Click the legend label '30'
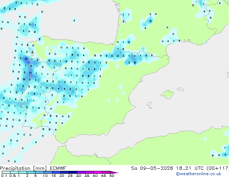This screenshot has width=229, height=177. click(x=78, y=176)
